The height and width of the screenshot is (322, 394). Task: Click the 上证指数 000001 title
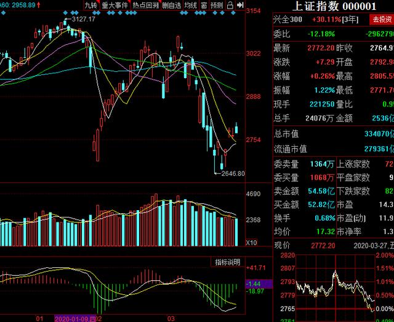334,6
